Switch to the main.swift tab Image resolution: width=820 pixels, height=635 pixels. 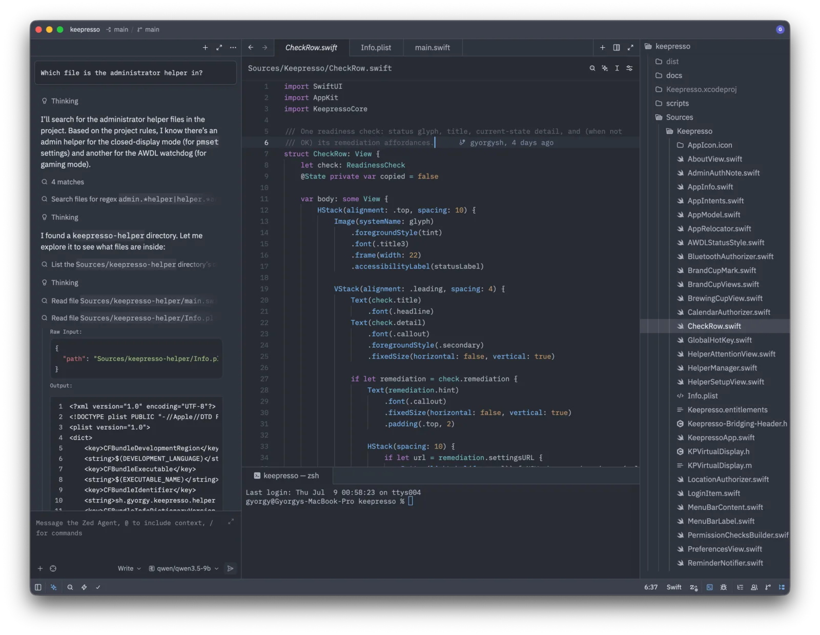pos(433,47)
